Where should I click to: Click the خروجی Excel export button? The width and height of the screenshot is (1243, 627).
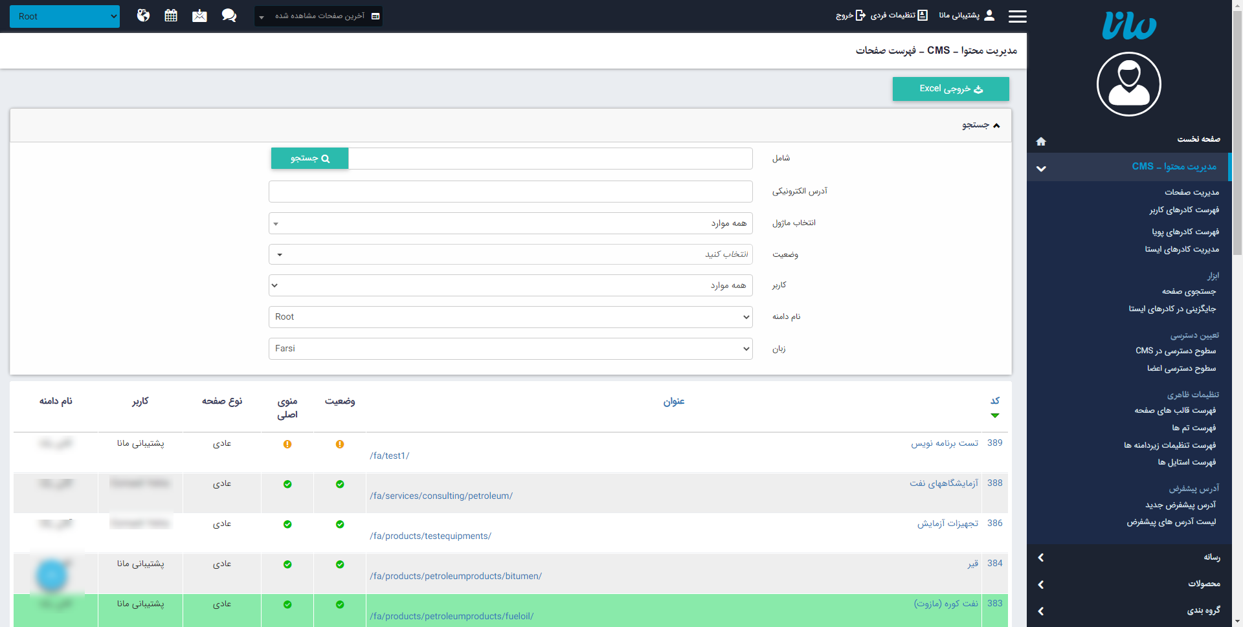pyautogui.click(x=950, y=89)
